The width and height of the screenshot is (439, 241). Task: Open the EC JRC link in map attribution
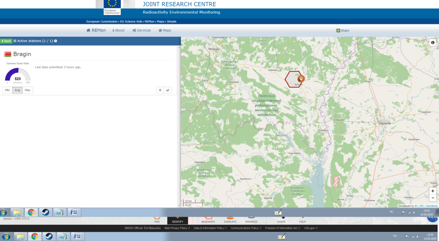tap(419, 206)
